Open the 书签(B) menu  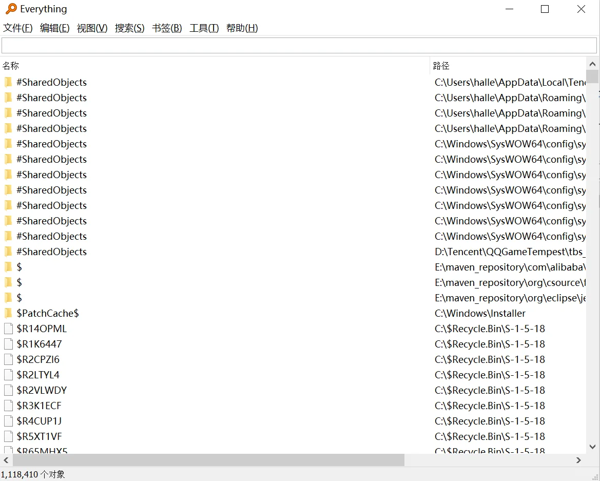[x=167, y=28]
